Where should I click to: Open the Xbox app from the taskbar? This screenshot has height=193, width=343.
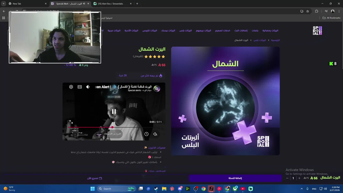[x=235, y=189]
